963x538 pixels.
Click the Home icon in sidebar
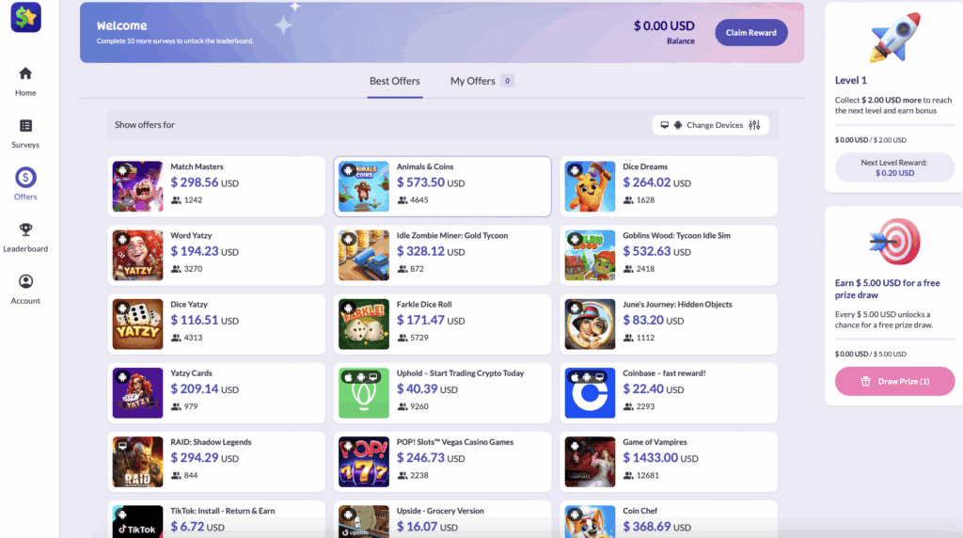click(25, 73)
